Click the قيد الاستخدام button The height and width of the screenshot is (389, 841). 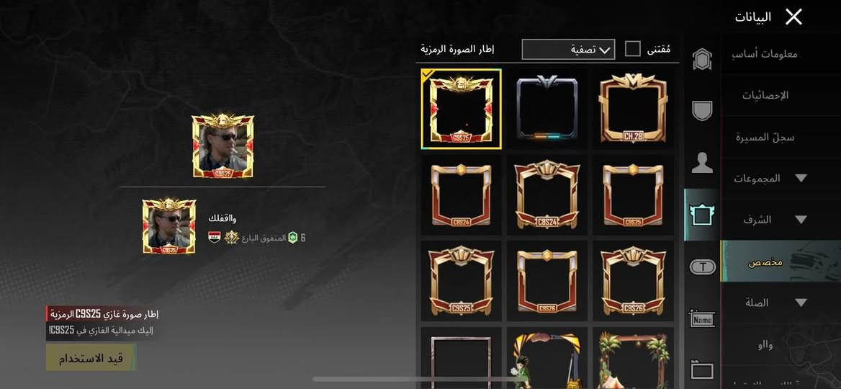91,358
